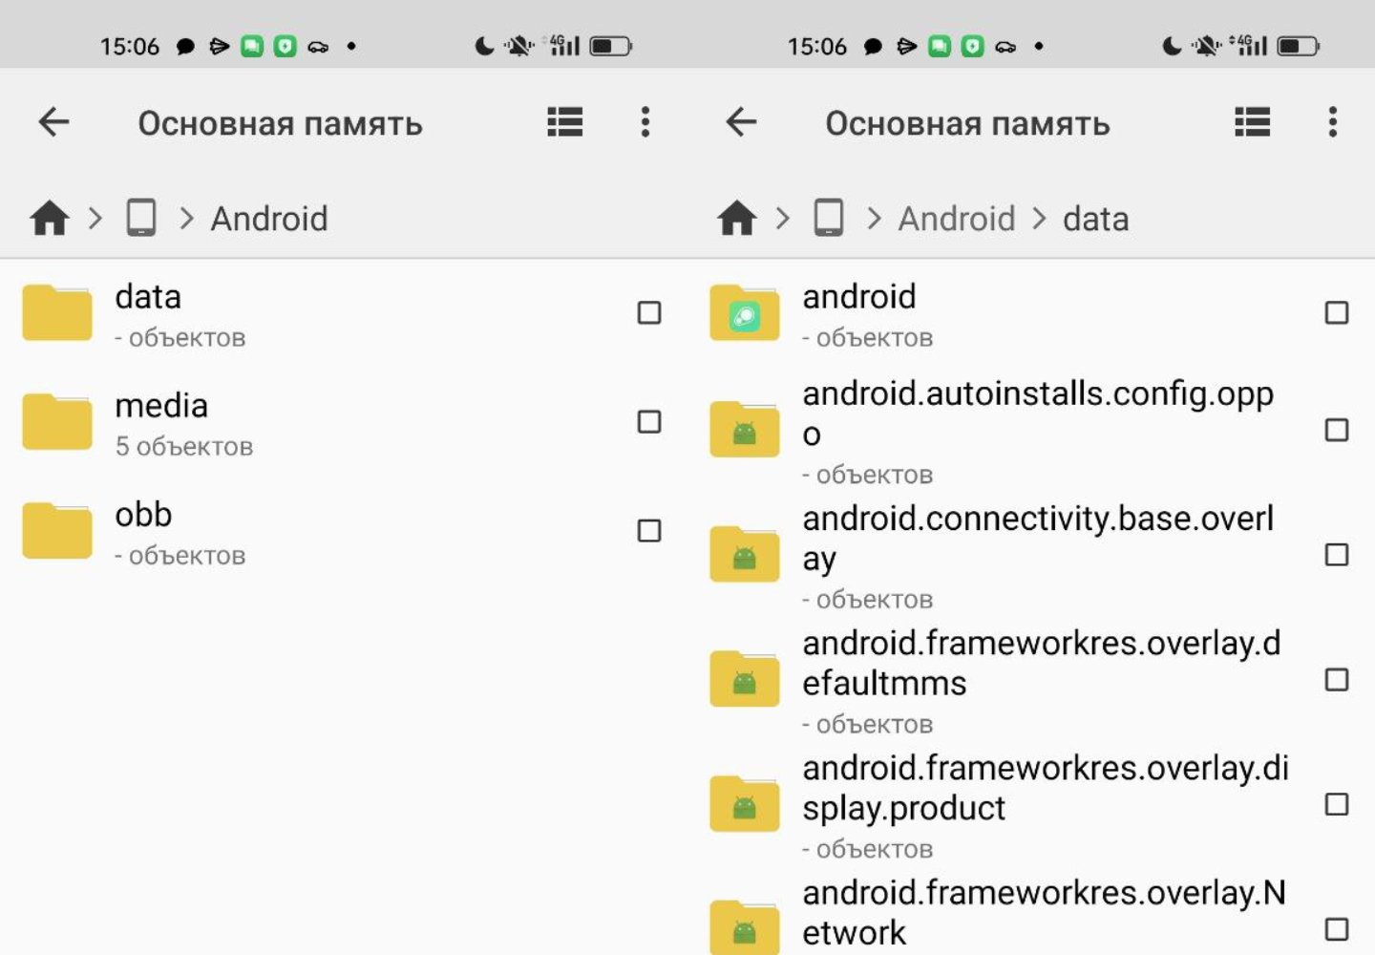Tap 'Основная память' title in right pane
The height and width of the screenshot is (955, 1375).
[967, 123]
